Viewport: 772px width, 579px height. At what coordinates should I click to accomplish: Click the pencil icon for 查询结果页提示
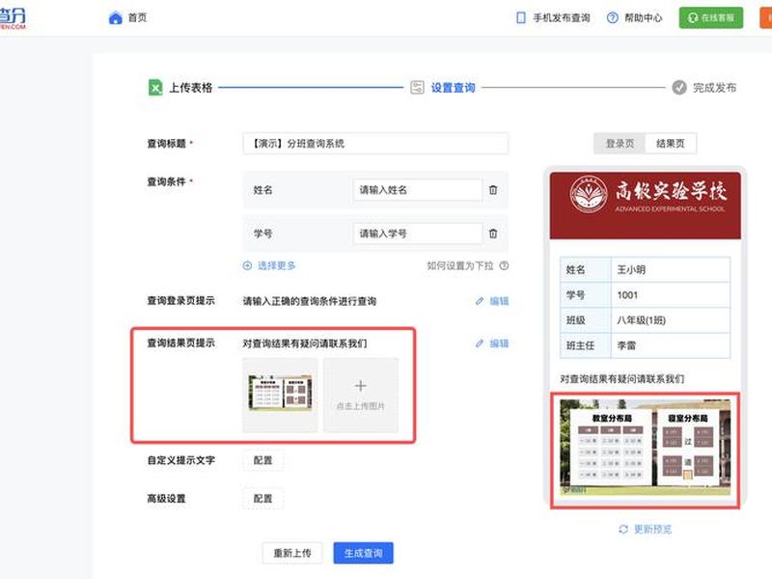480,344
